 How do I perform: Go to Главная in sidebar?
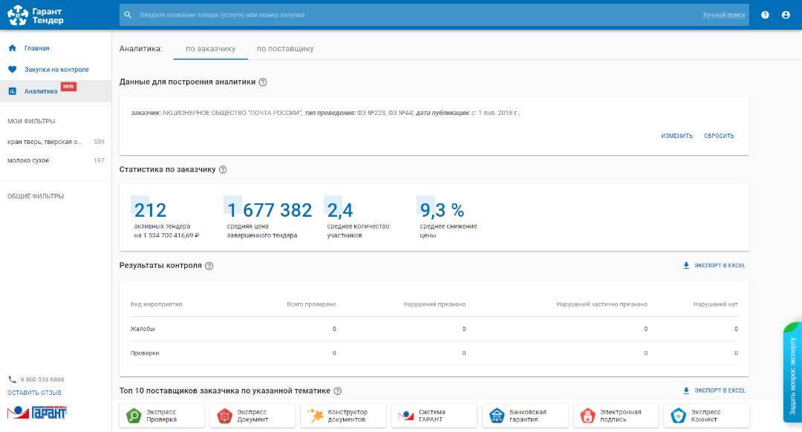point(36,48)
